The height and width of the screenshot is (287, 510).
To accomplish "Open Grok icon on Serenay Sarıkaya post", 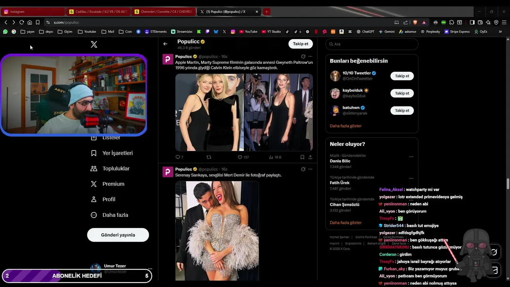I will [x=303, y=169].
